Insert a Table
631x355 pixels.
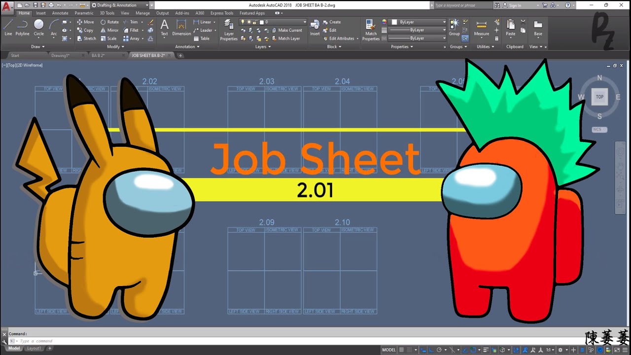[x=202, y=38]
